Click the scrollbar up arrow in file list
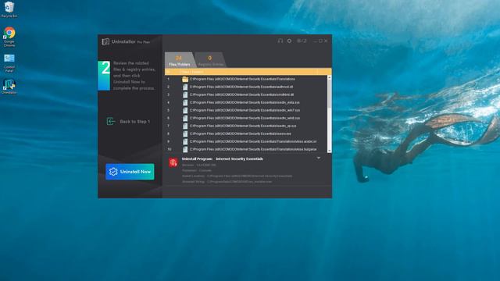This screenshot has width=500, height=281. pyautogui.click(x=329, y=77)
